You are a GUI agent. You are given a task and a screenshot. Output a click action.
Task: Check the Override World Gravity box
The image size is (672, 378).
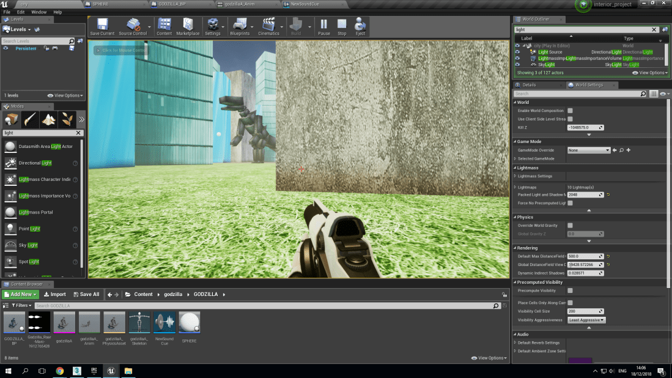tap(570, 225)
